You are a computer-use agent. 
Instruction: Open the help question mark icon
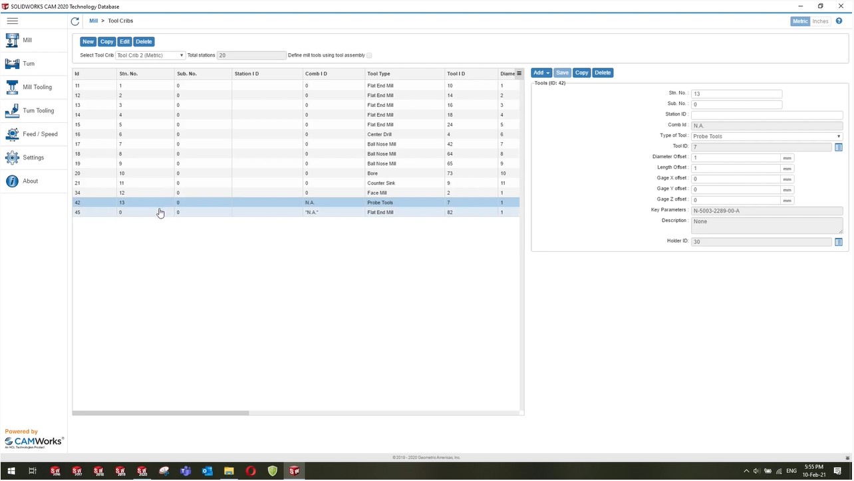coord(839,21)
